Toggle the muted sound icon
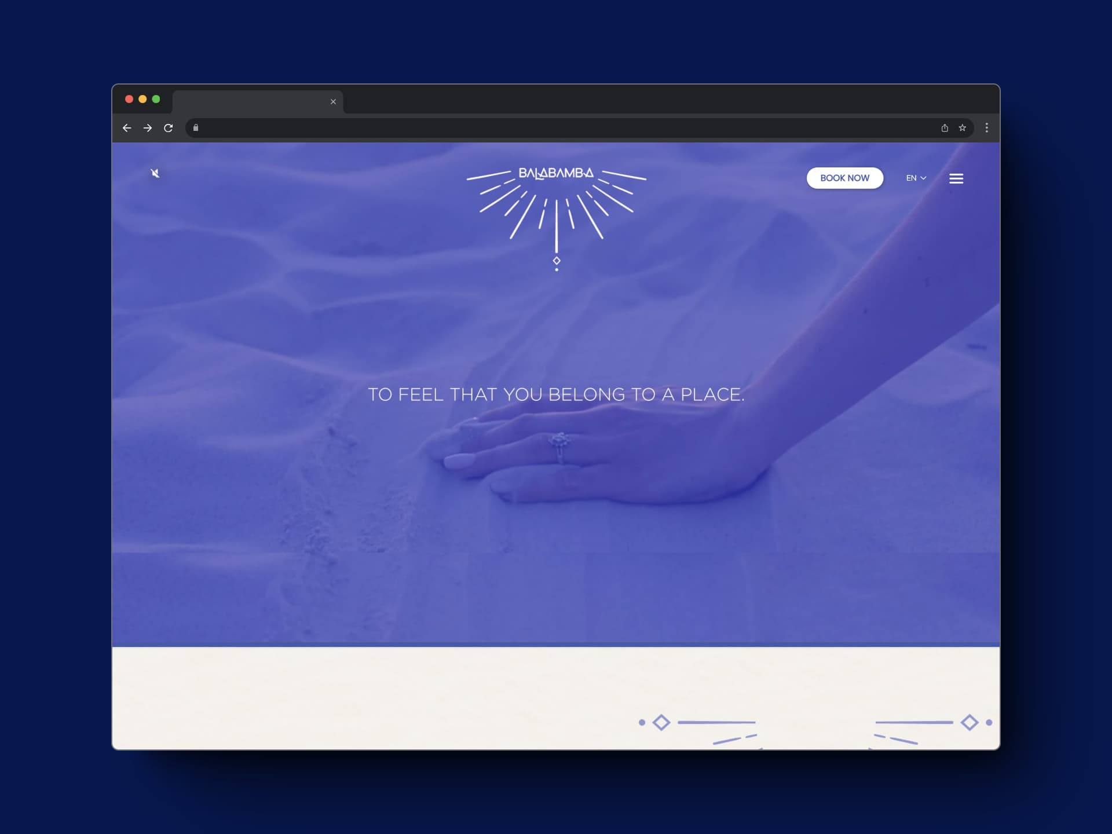This screenshot has width=1112, height=834. tap(155, 173)
